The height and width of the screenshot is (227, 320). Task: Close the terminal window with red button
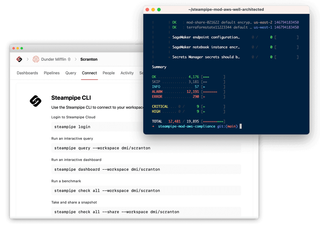click(x=147, y=9)
